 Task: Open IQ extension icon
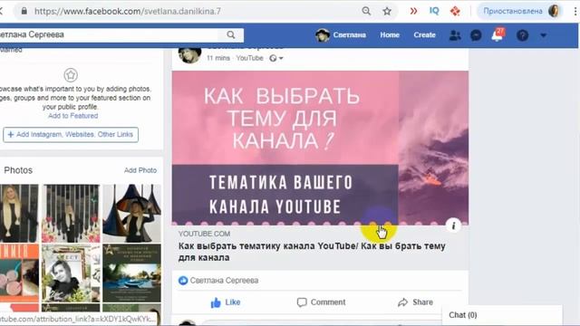434,11
